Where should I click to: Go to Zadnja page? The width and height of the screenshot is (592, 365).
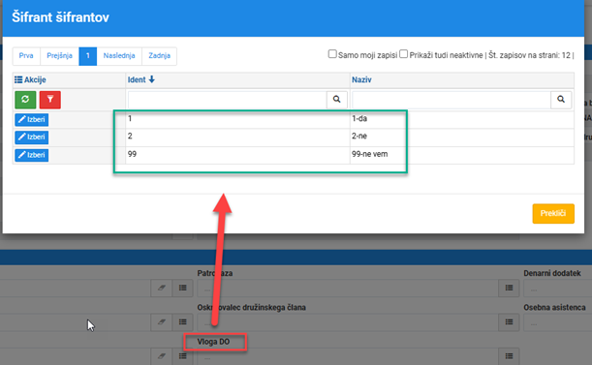pos(159,56)
